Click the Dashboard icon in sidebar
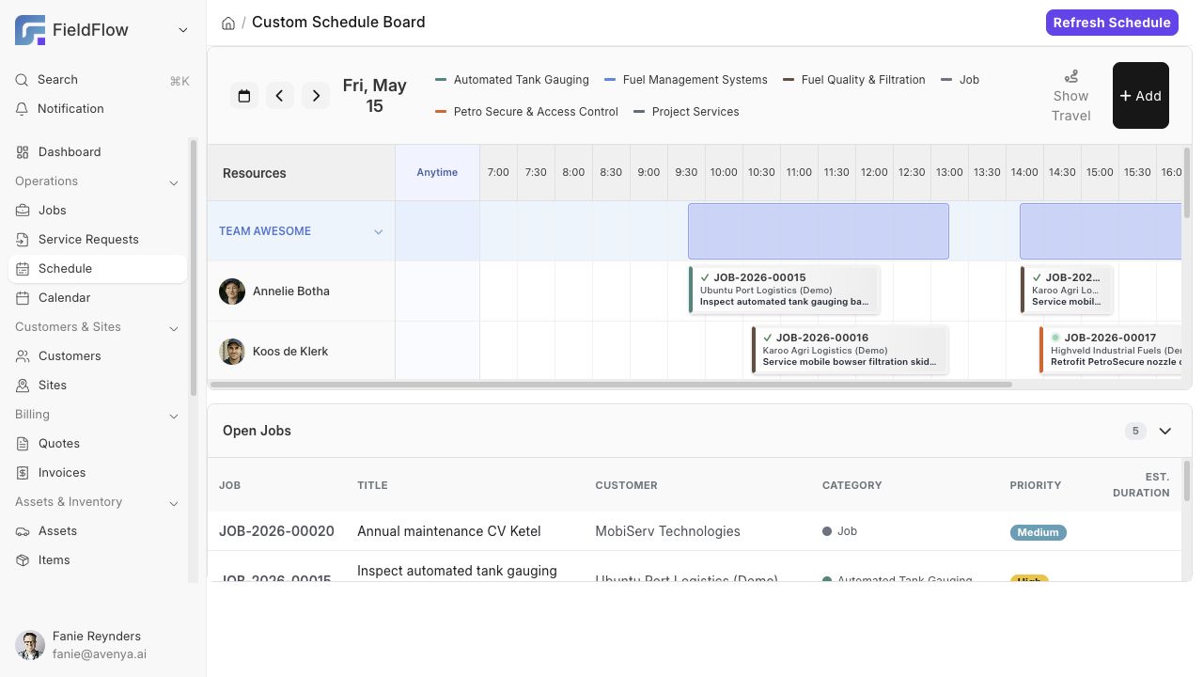1203x677 pixels. tap(23, 152)
